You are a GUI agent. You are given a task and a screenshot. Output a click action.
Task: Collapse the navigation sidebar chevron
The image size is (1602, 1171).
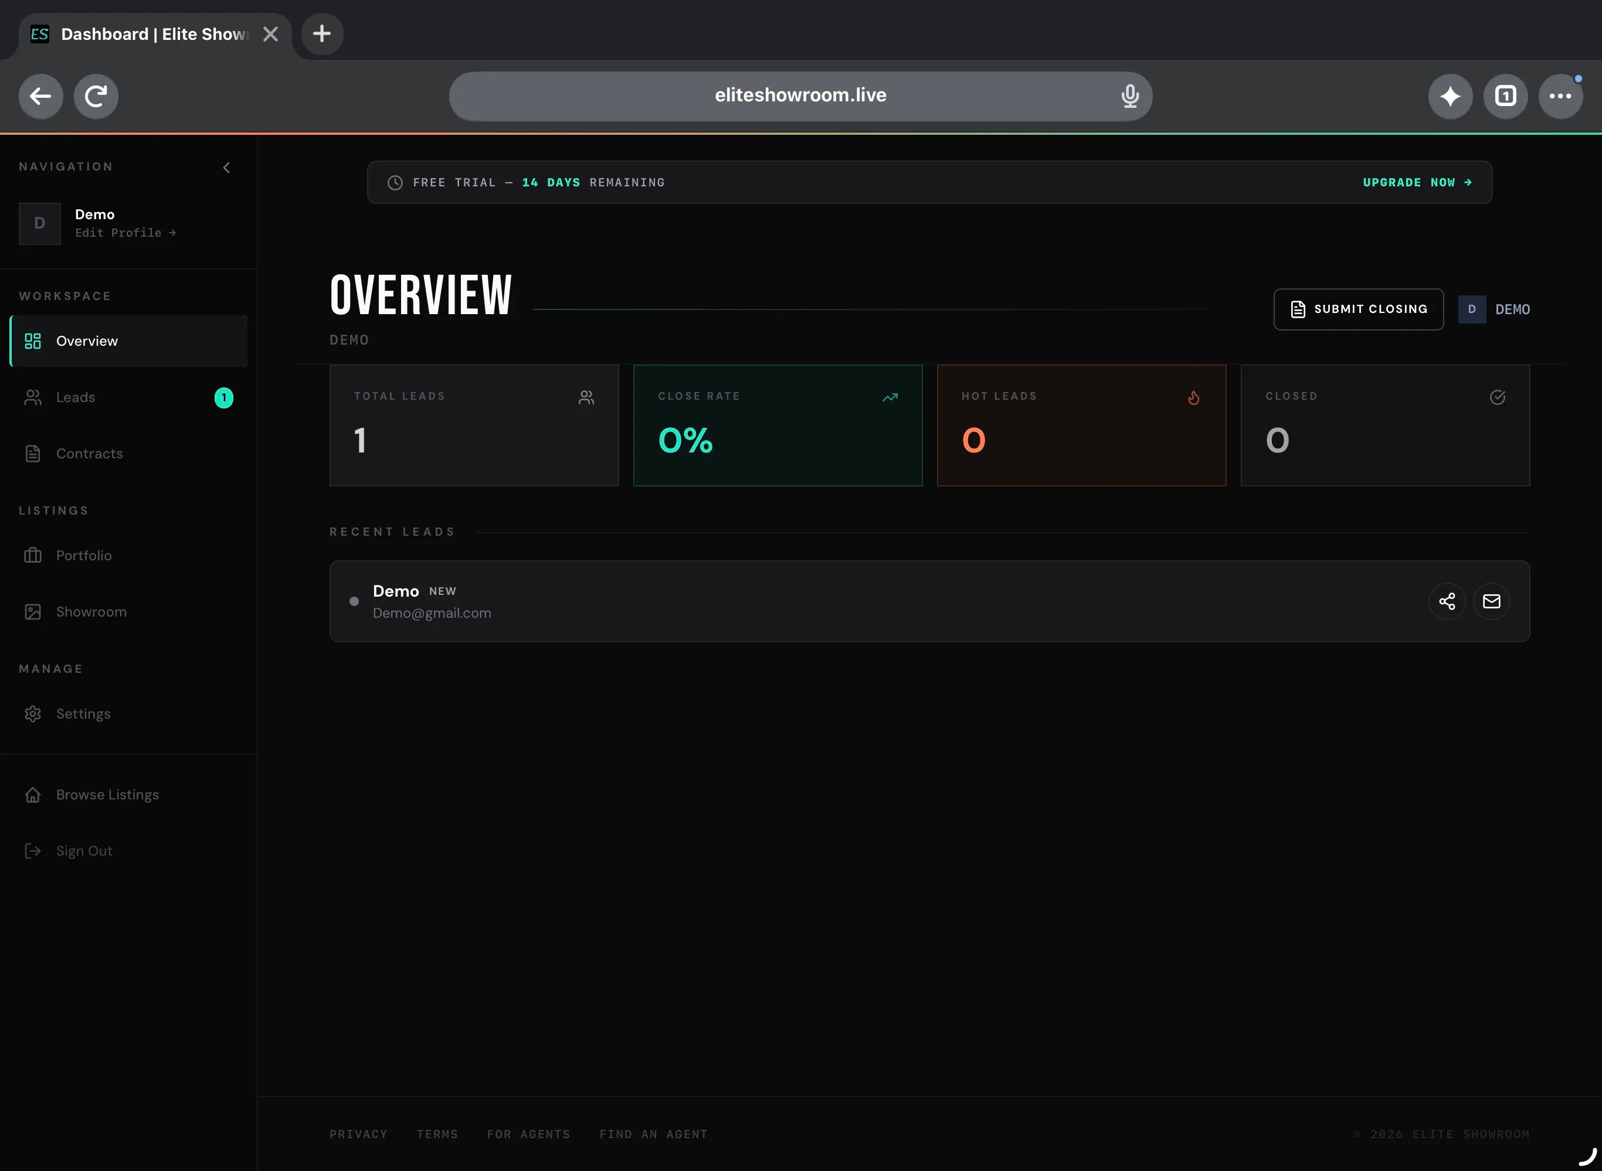tap(226, 167)
